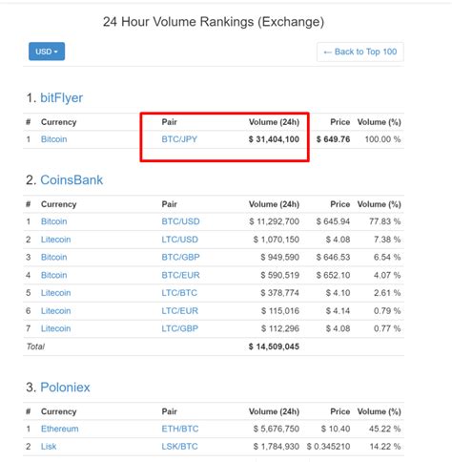452x462 pixels.
Task: Click the Lisk currency link
Action: click(x=49, y=447)
